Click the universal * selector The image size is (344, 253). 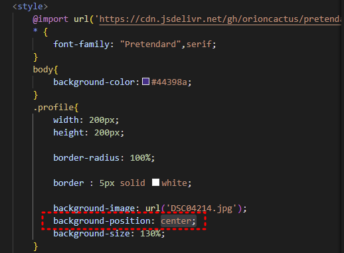tap(35, 31)
